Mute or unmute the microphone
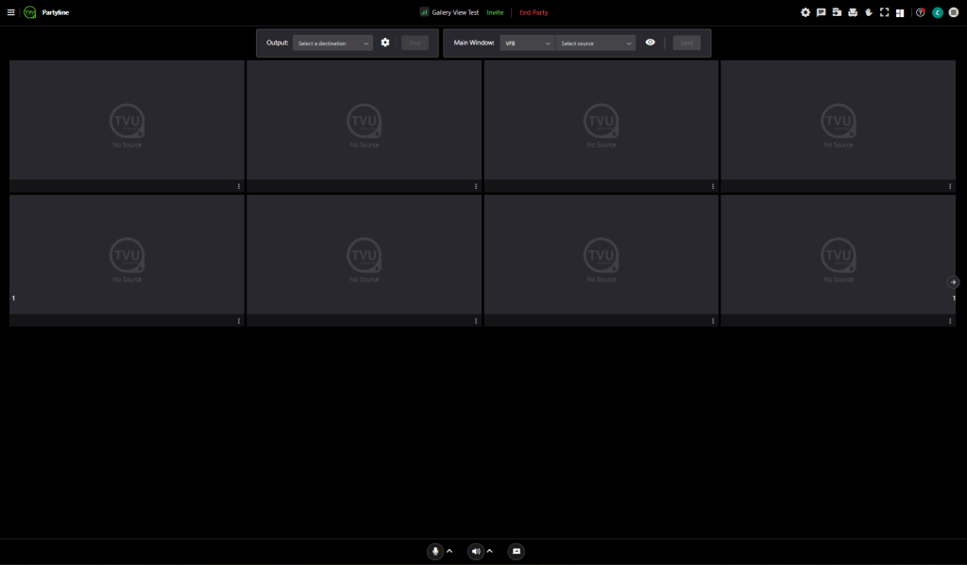The width and height of the screenshot is (967, 565). pos(434,552)
